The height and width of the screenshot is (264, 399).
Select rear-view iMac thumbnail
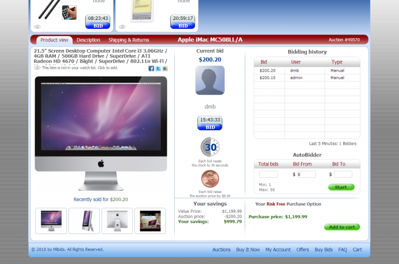[x=117, y=221]
